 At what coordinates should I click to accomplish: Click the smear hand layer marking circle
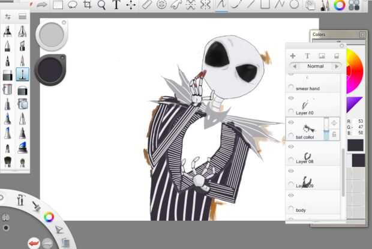[291, 87]
